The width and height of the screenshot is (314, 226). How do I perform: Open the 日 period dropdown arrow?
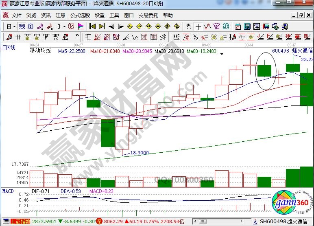click(14, 26)
